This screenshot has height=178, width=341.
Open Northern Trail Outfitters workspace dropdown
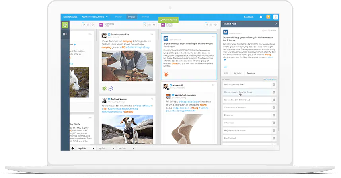coord(95,17)
